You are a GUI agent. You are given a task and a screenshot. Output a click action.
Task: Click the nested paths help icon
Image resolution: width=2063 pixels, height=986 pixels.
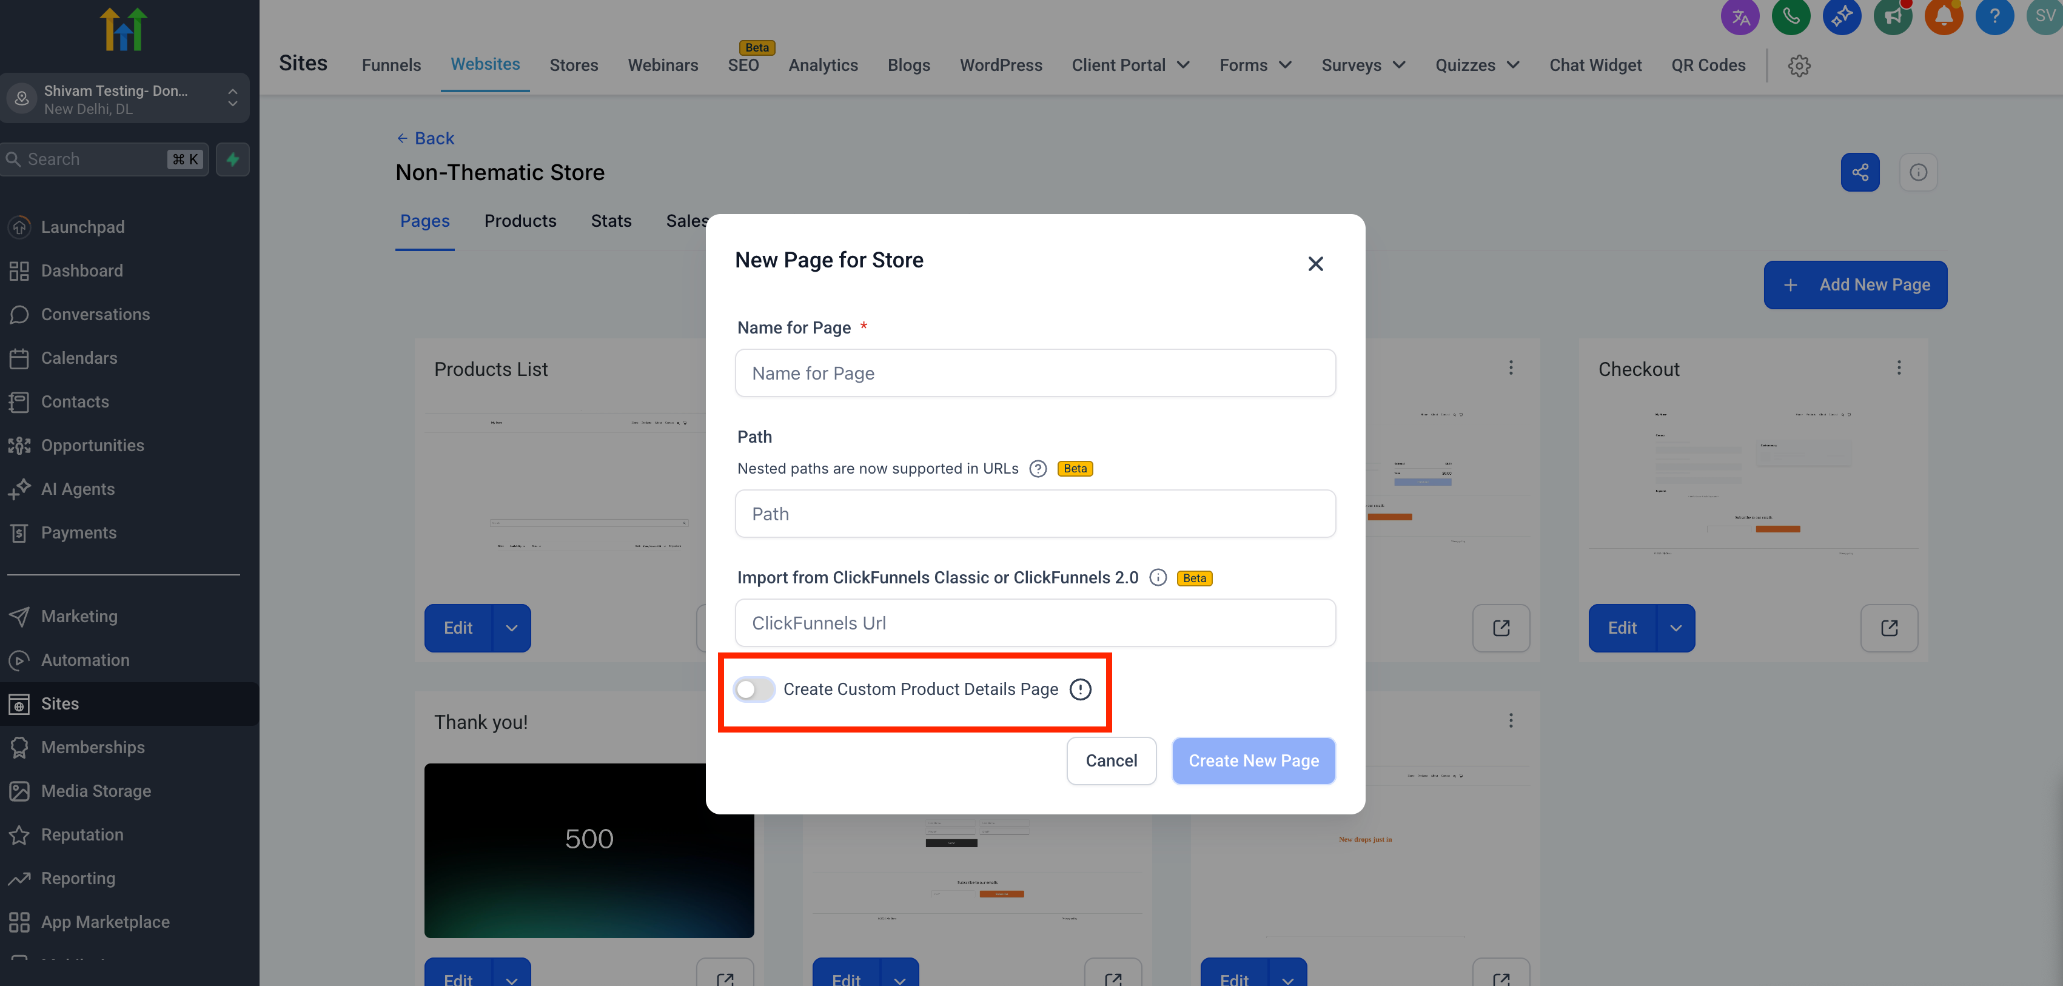[x=1038, y=469]
